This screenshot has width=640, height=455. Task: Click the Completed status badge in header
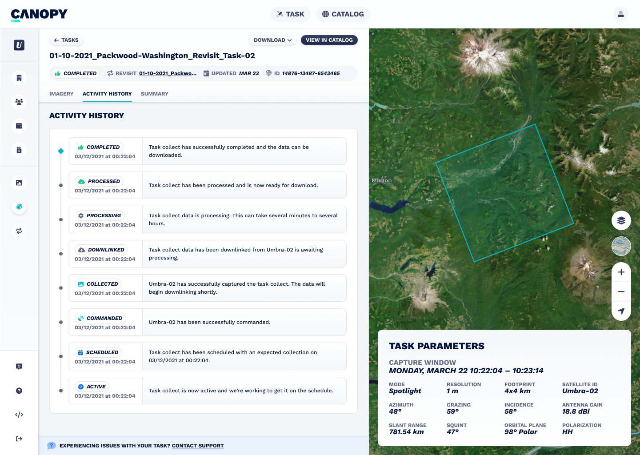(x=76, y=73)
